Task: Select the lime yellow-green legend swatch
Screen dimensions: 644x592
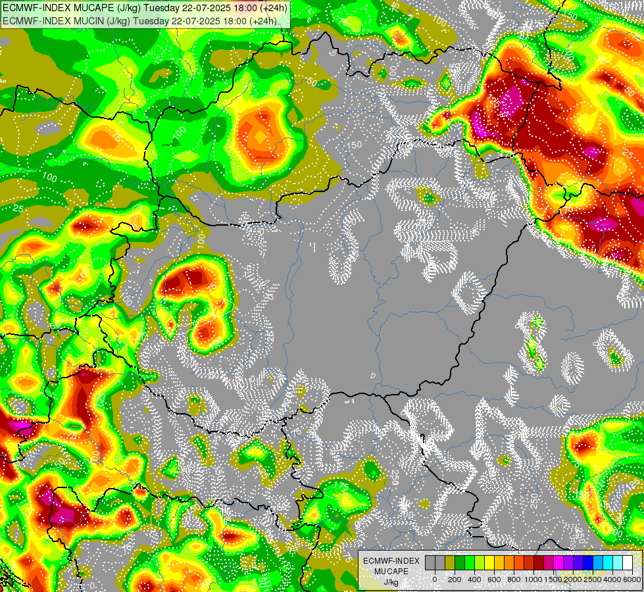Action: tap(480, 563)
